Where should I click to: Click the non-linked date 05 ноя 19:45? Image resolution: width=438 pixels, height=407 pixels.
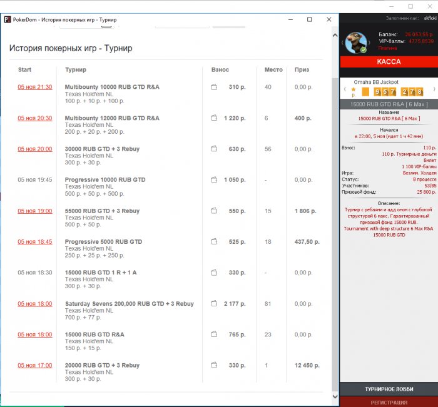tap(35, 180)
